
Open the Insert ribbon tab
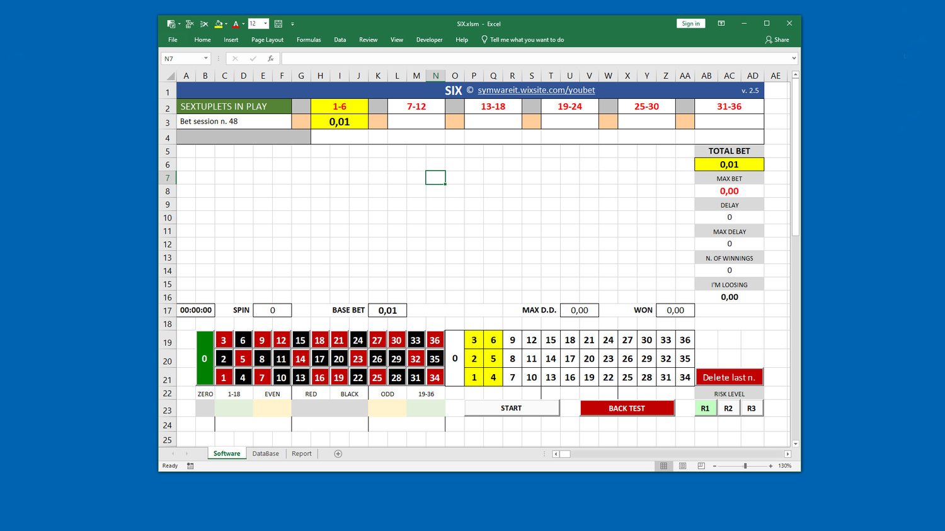(x=231, y=40)
